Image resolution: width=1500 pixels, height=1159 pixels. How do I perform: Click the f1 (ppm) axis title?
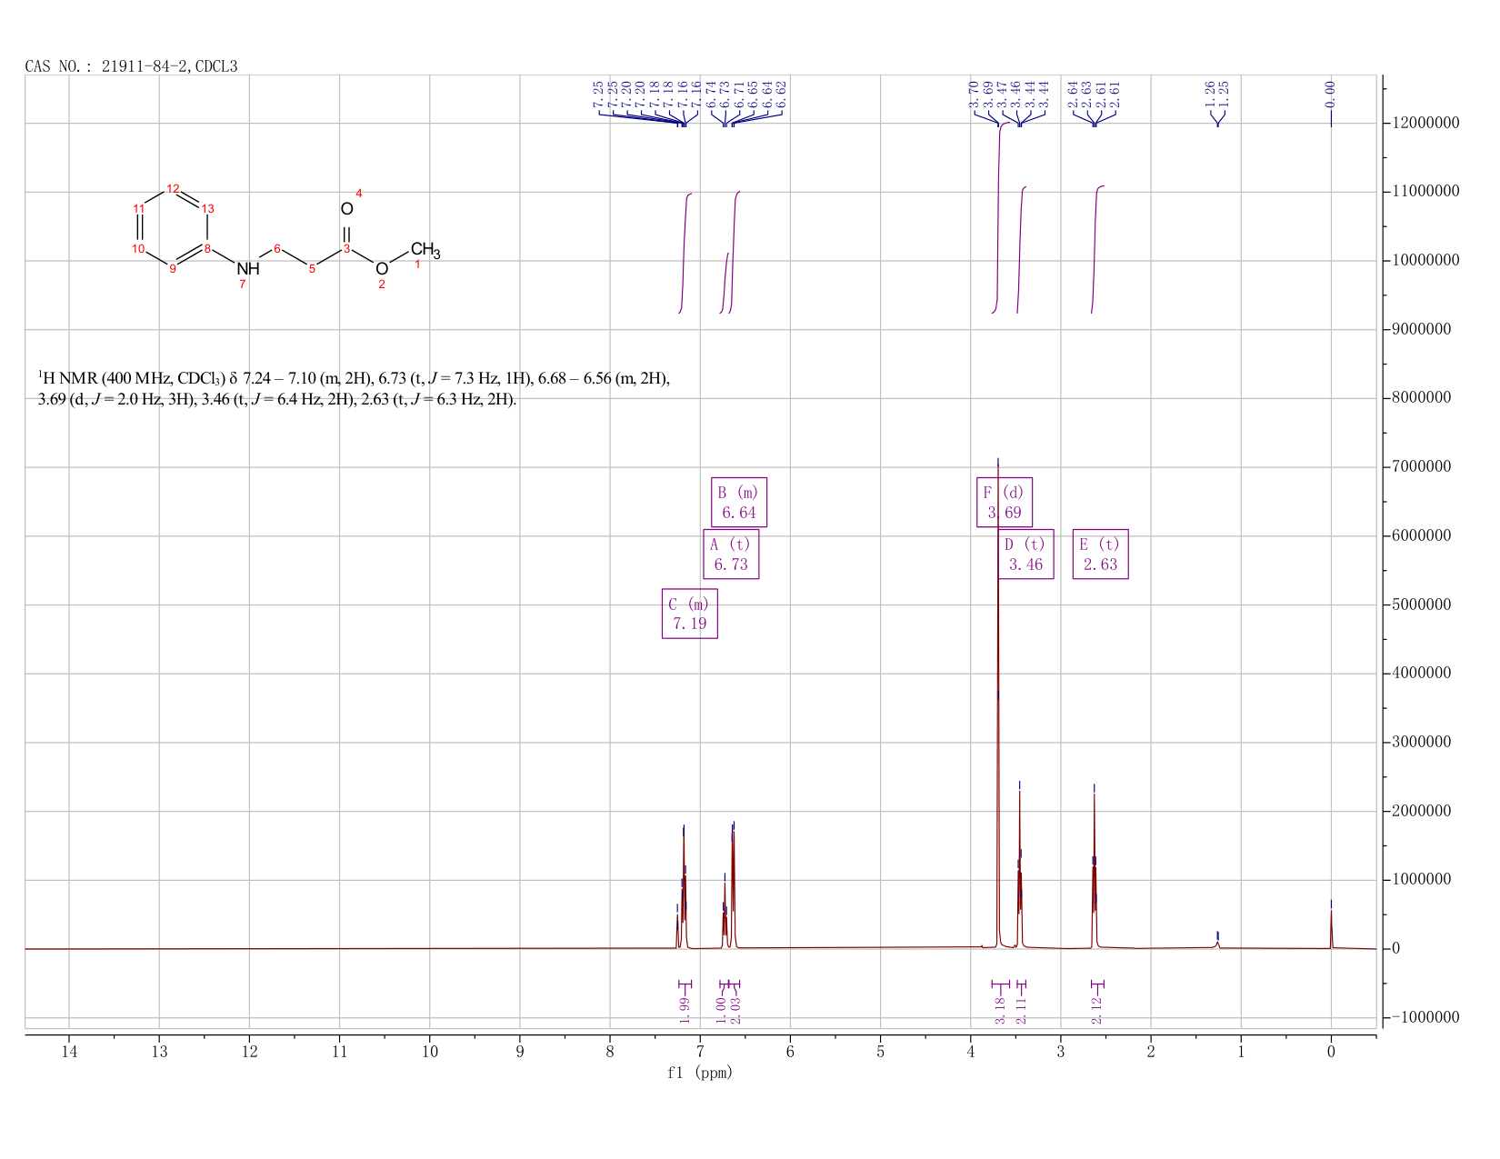pos(700,1073)
